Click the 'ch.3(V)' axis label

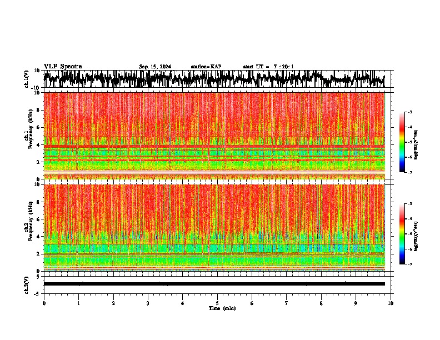pyautogui.click(x=27, y=286)
